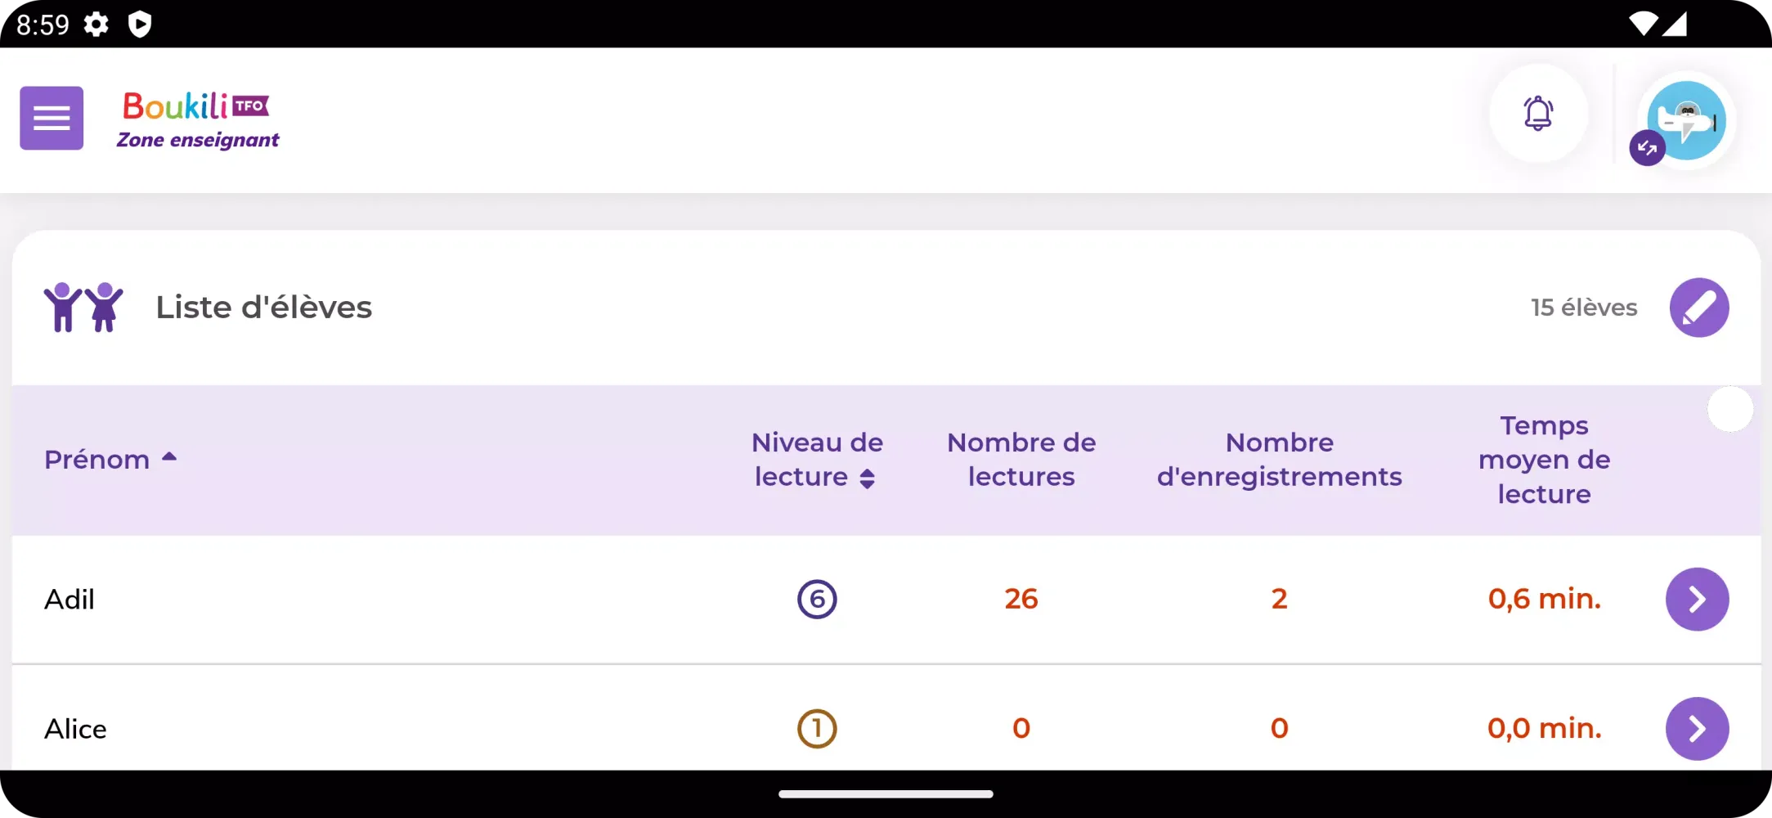Image resolution: width=1772 pixels, height=818 pixels.
Task: Tap the settings gear in status bar
Action: click(96, 25)
